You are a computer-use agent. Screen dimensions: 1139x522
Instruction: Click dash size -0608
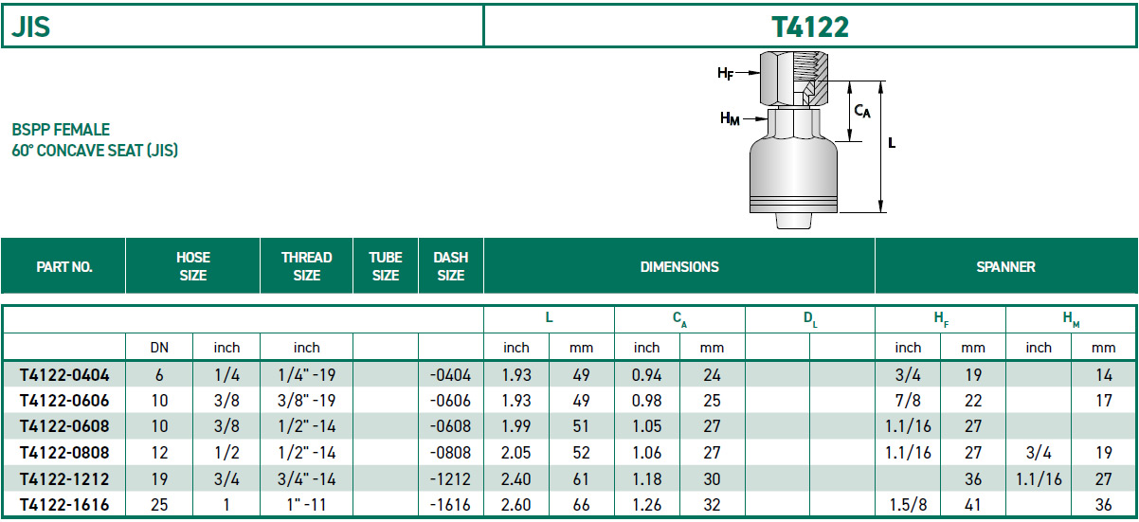pyautogui.click(x=450, y=426)
